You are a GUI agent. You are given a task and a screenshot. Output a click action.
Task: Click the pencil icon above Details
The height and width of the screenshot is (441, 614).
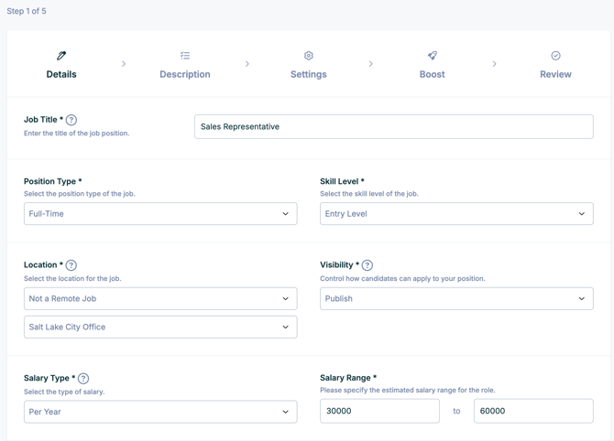pos(61,56)
